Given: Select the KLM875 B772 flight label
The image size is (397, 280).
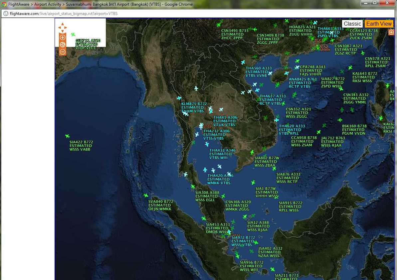Looking at the screenshot, I should click(194, 107).
